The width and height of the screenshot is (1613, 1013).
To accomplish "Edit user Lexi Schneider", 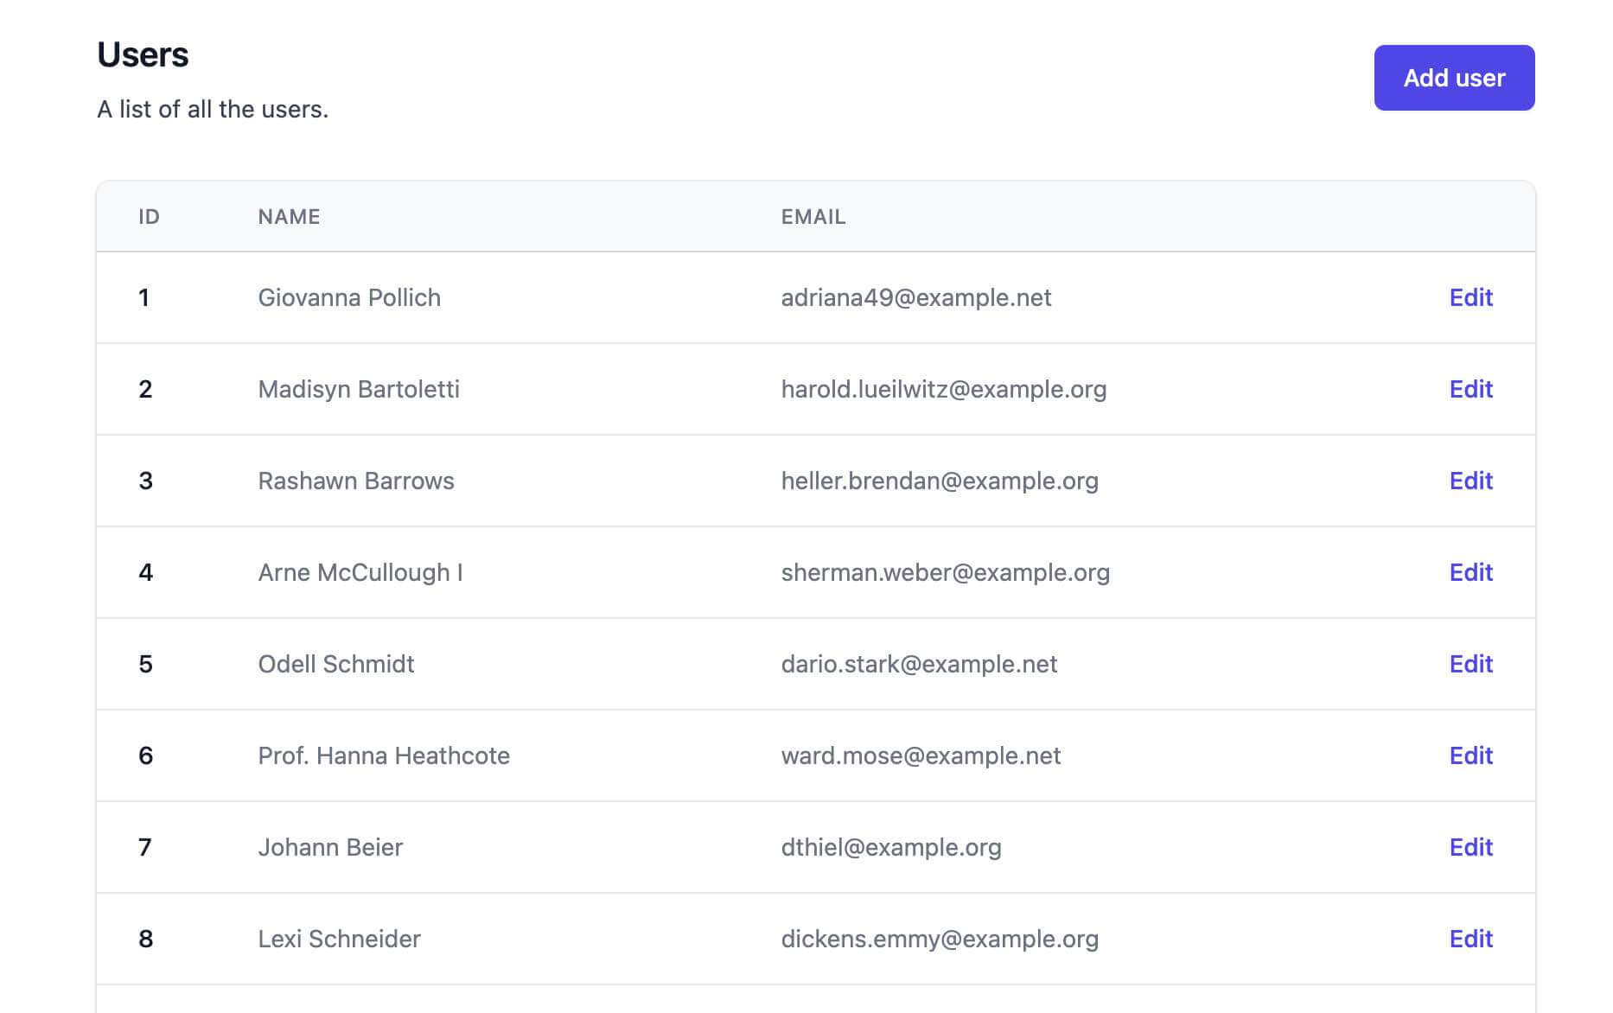I will point(1470,939).
